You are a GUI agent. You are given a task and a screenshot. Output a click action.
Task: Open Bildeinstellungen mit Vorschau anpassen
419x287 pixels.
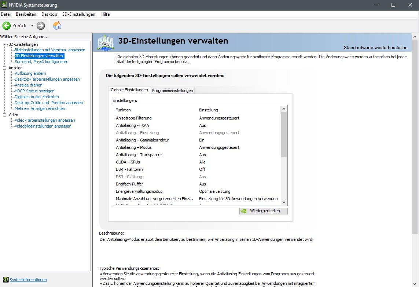[x=50, y=50]
